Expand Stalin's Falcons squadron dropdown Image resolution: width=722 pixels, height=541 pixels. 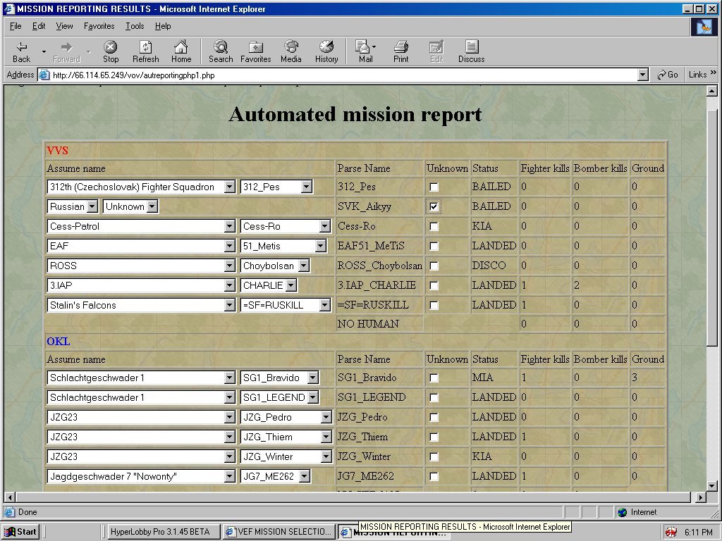(x=229, y=306)
